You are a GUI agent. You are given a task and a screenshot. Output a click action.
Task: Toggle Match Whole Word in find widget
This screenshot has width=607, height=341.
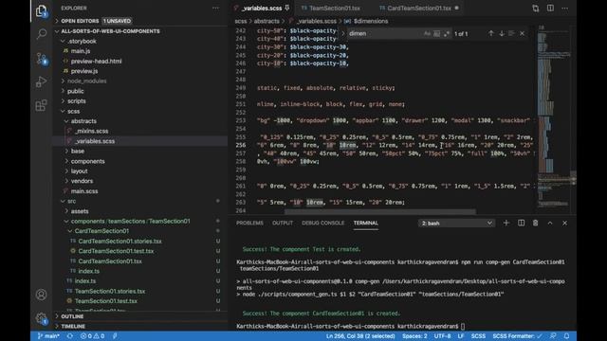[x=436, y=34]
